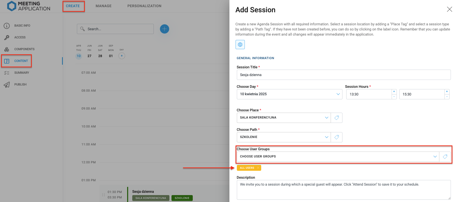Decrease the session end hour
Screen dimensions: 456x202
tap(447, 97)
